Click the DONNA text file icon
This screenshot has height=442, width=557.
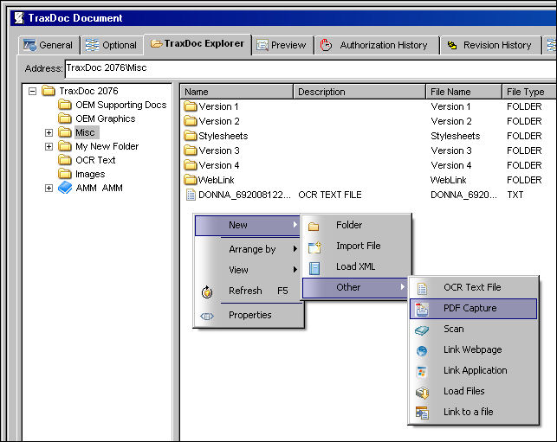click(x=191, y=195)
